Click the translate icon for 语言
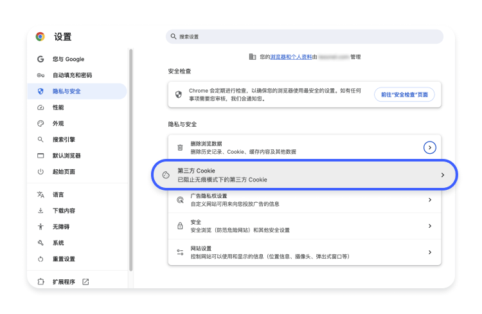482x314 pixels. click(x=40, y=194)
